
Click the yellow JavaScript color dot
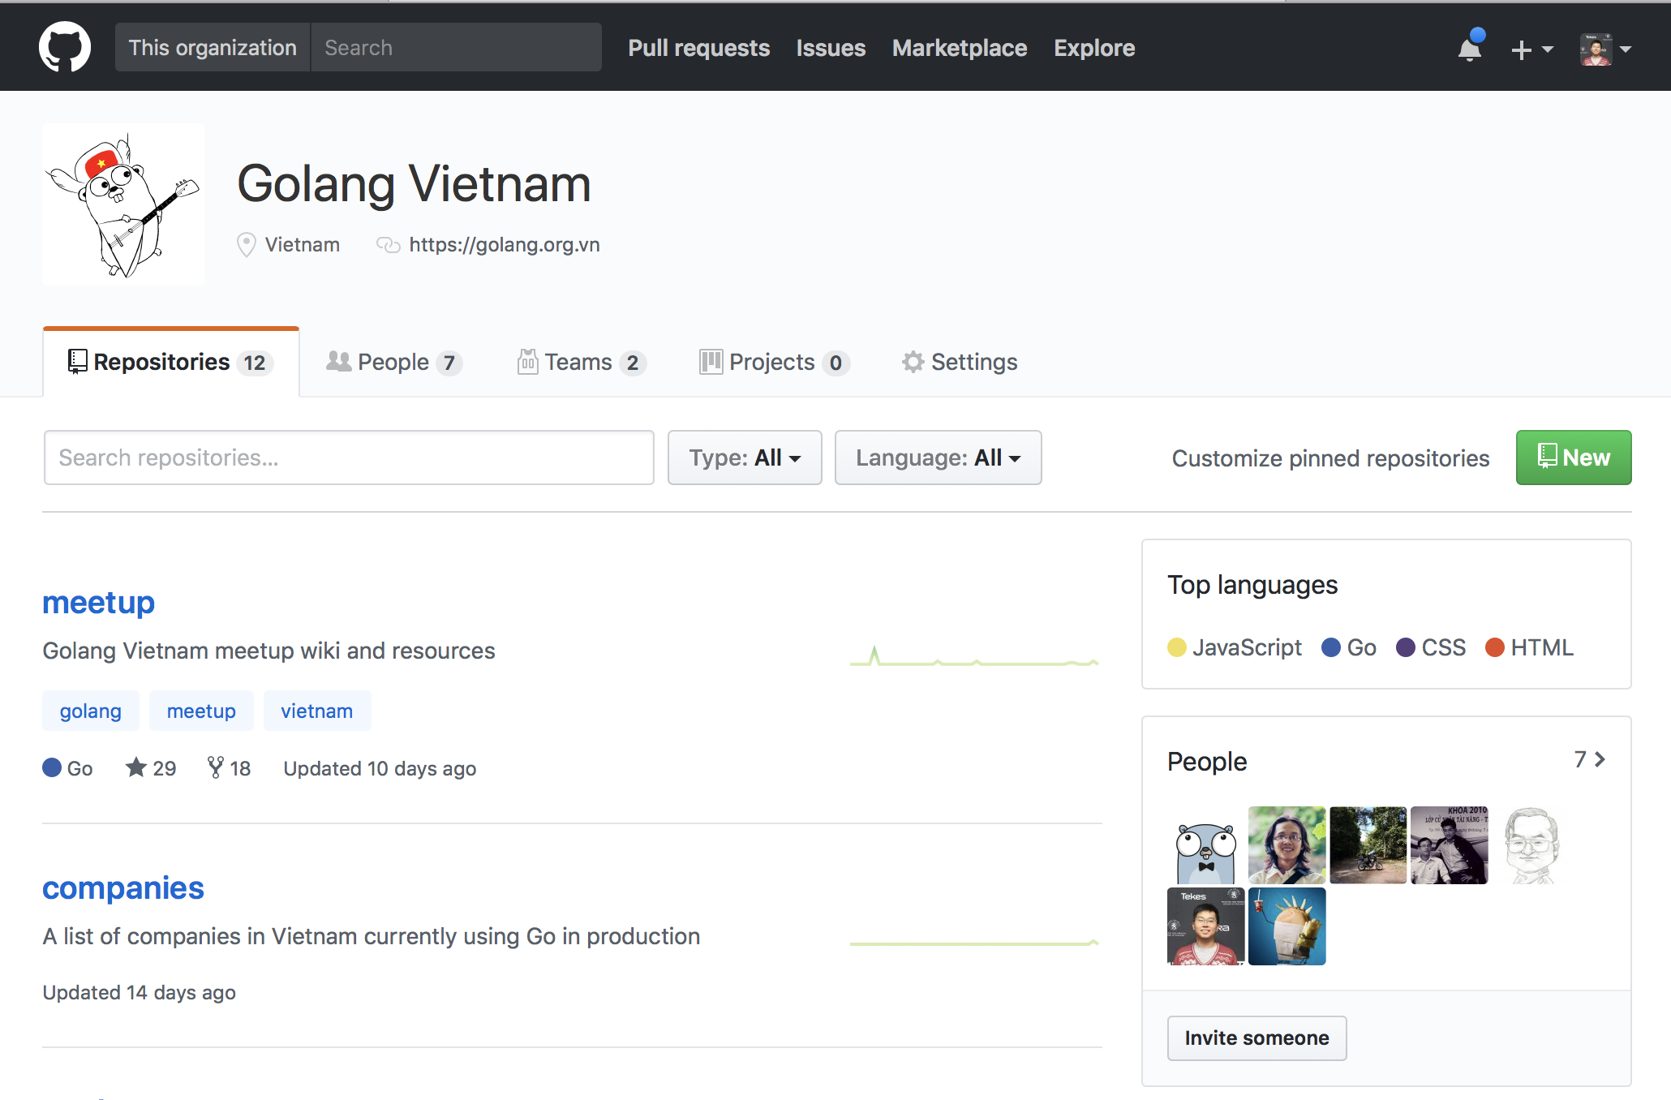tap(1177, 647)
